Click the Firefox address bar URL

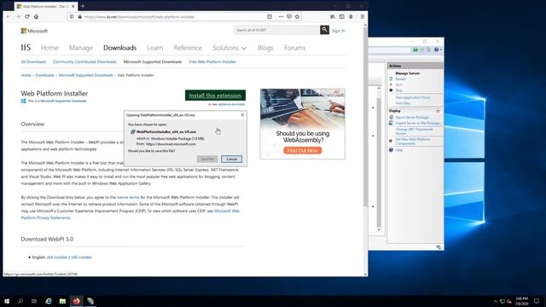pos(139,17)
